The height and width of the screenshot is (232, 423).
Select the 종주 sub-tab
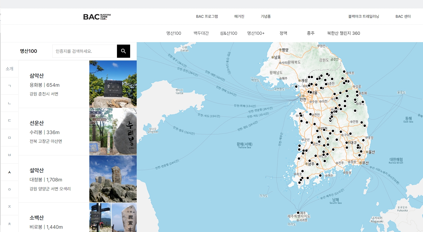(x=311, y=33)
